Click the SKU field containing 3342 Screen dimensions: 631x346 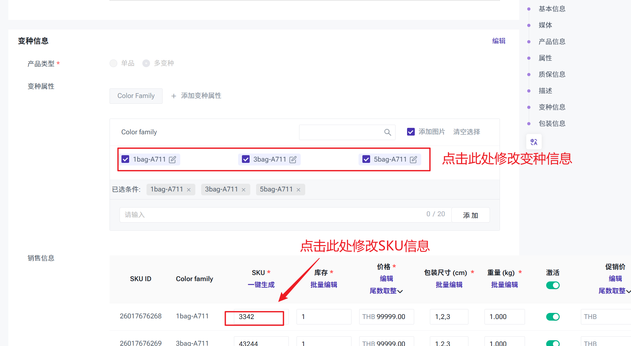tap(261, 317)
